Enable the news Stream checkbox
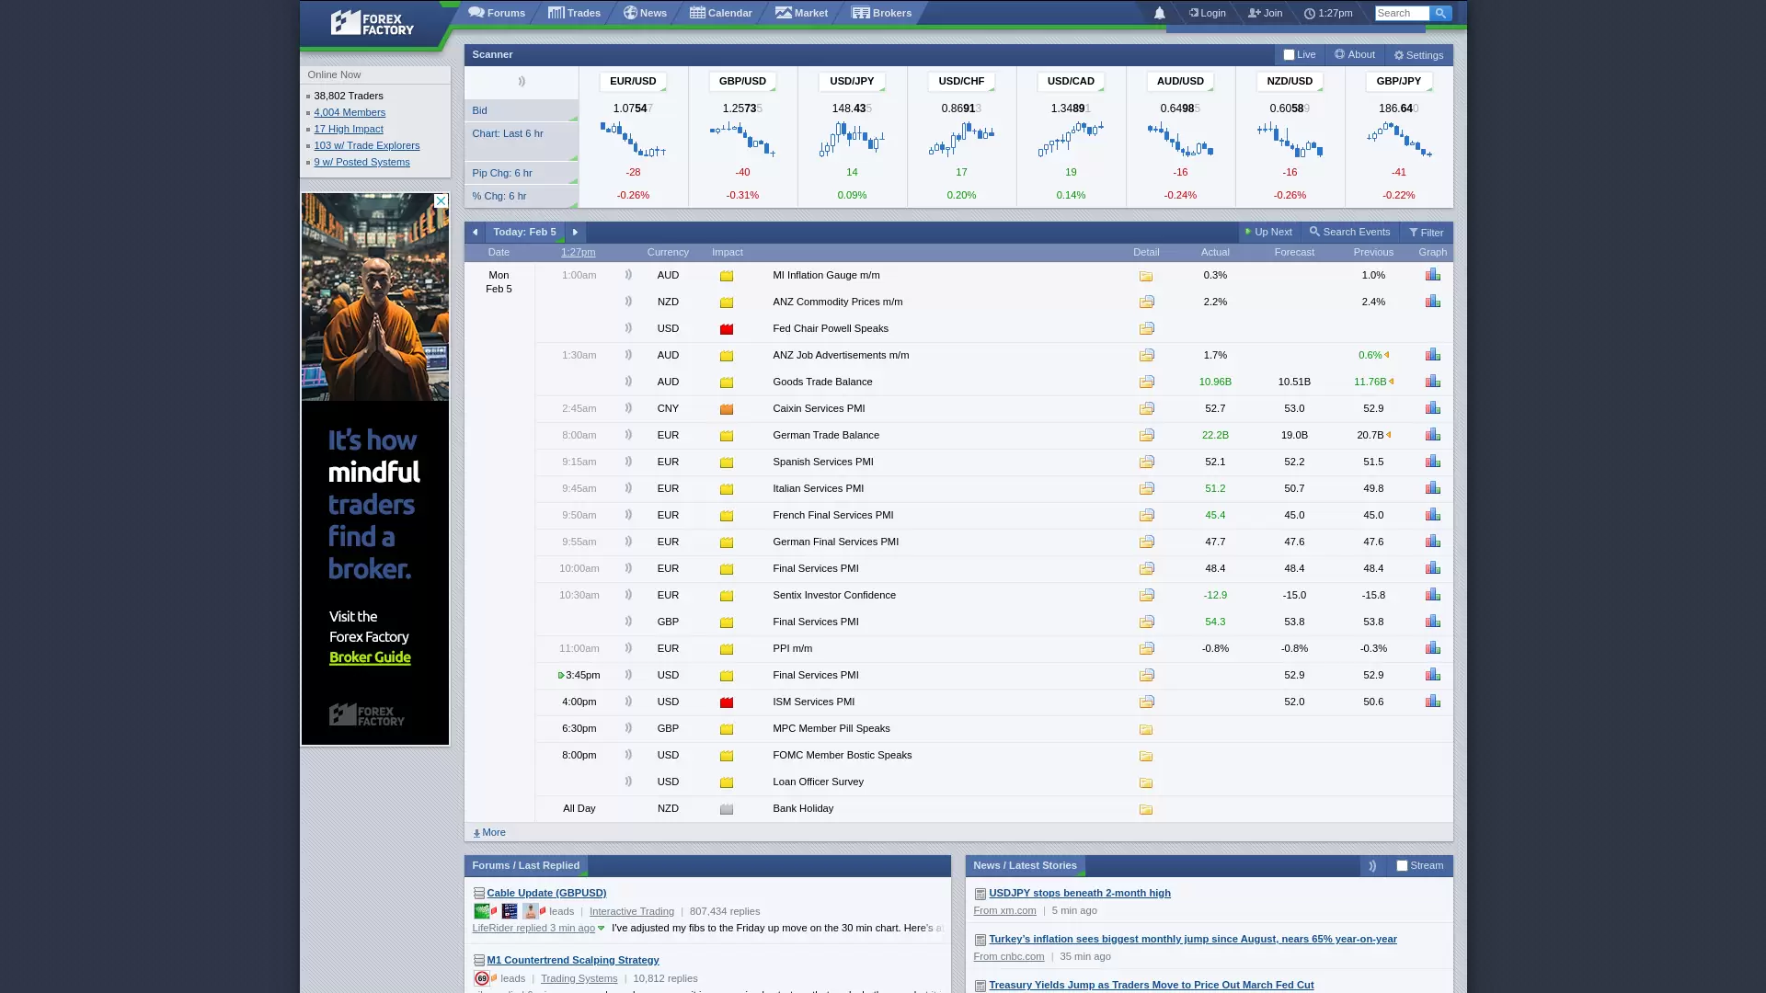Image resolution: width=1766 pixels, height=993 pixels. (1402, 866)
